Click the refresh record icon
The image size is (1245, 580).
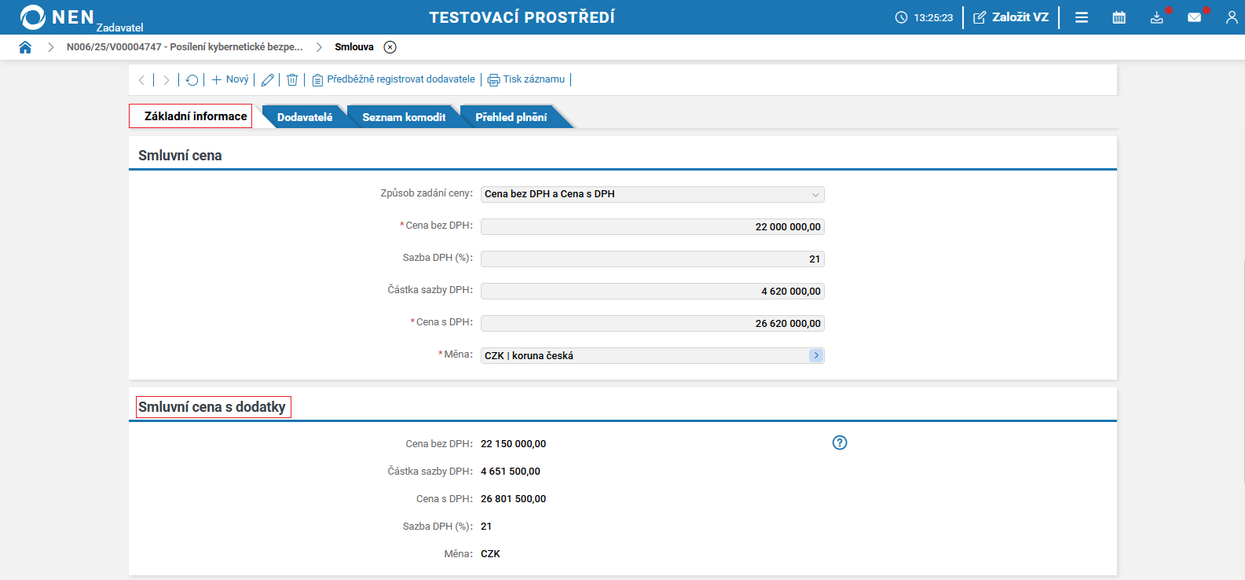tap(192, 80)
